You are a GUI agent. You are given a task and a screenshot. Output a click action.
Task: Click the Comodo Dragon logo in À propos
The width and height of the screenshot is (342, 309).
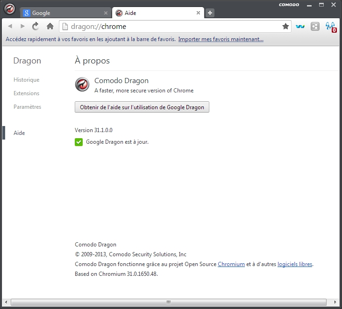click(x=82, y=84)
